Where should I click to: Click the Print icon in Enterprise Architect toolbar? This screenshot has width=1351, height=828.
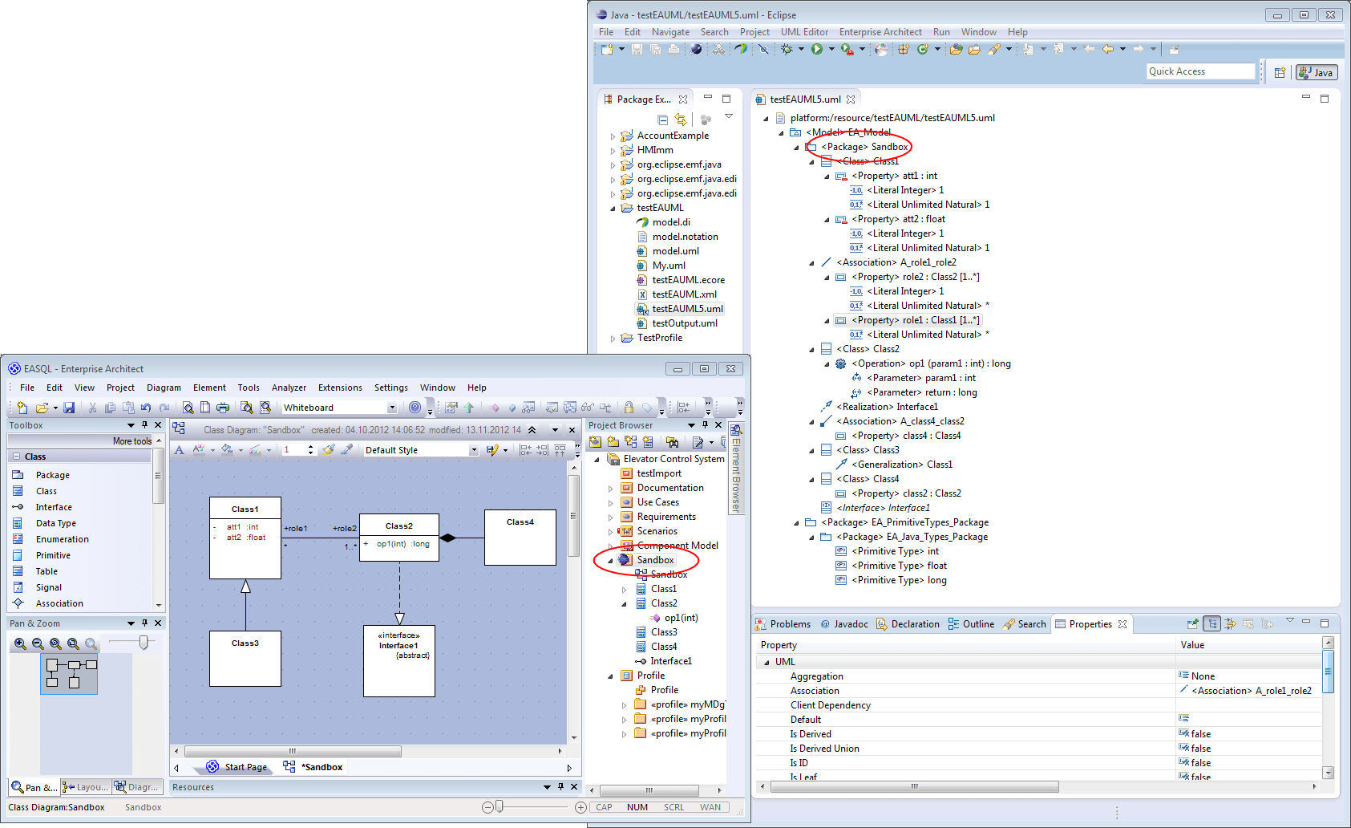[x=223, y=408]
